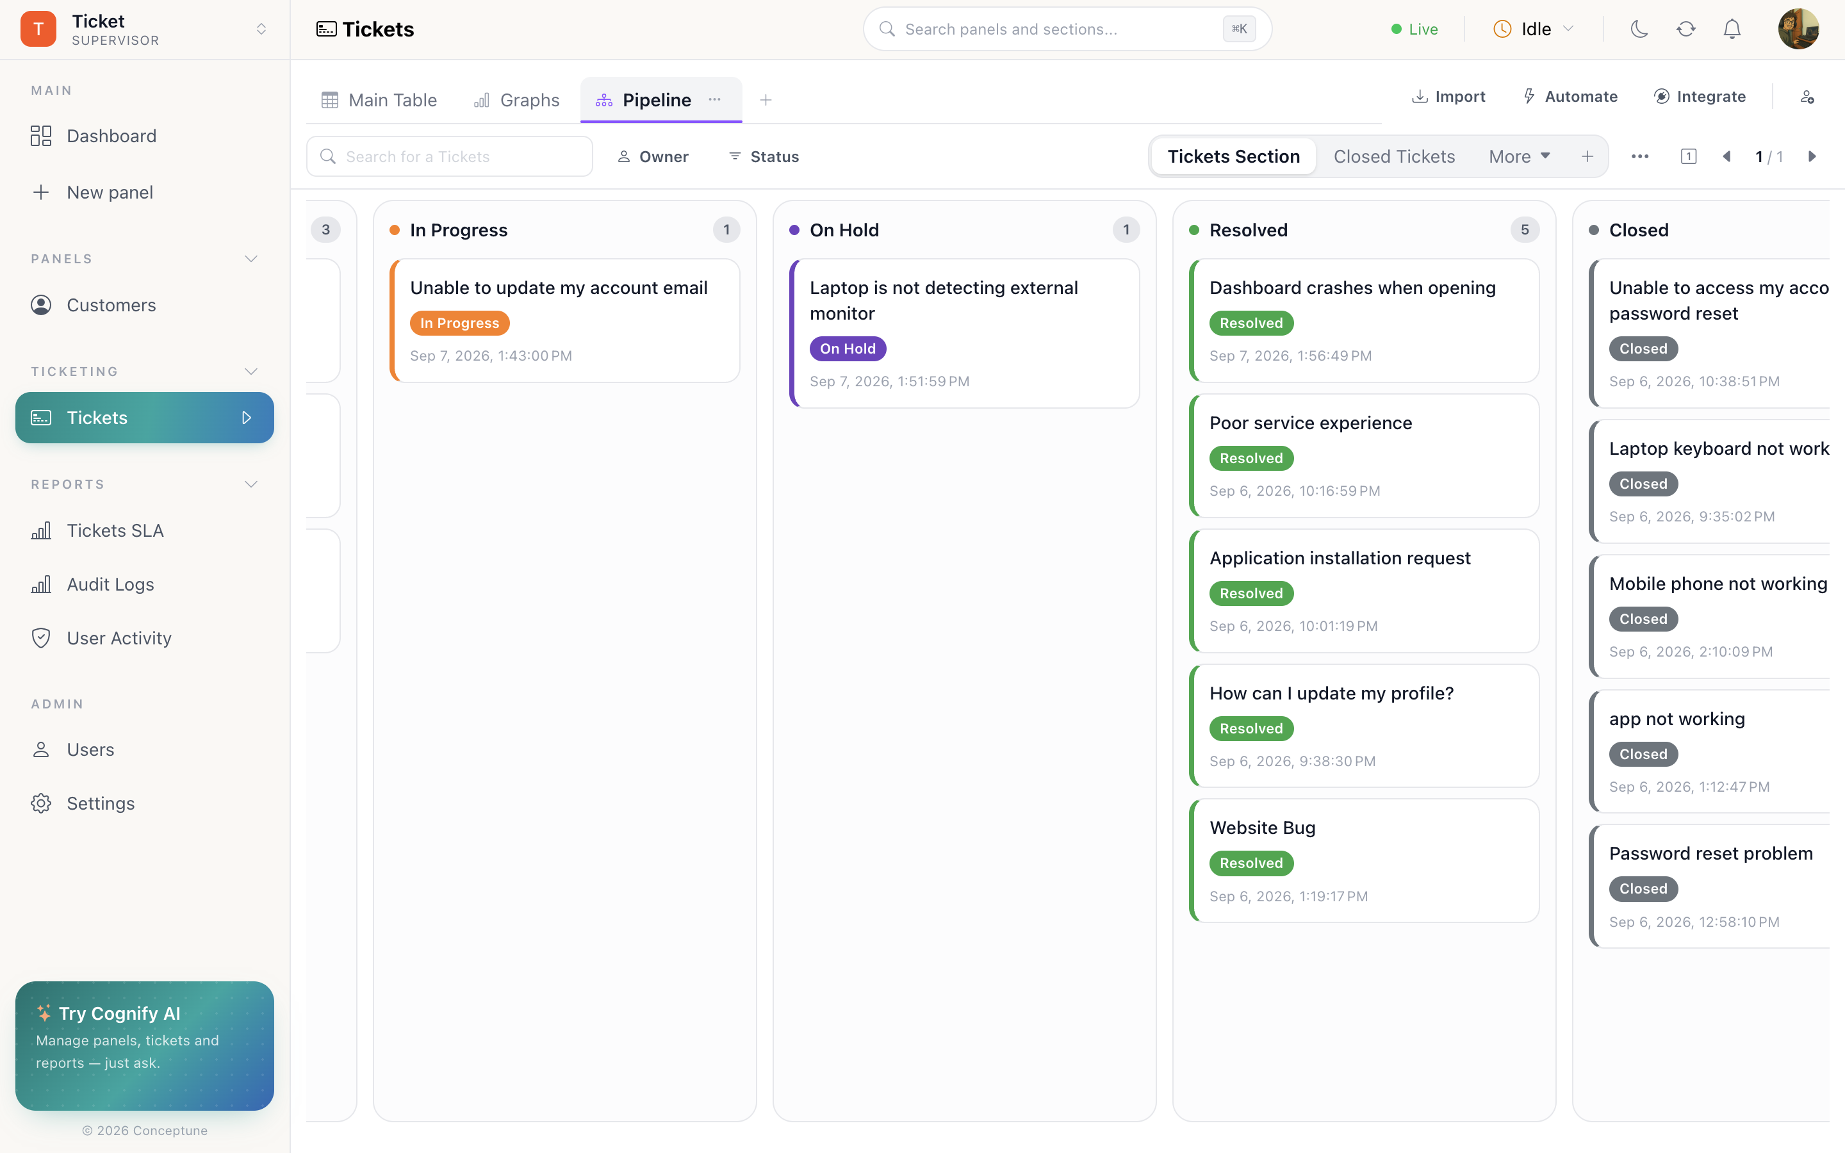Switch to the Graphs tab

[x=517, y=100]
